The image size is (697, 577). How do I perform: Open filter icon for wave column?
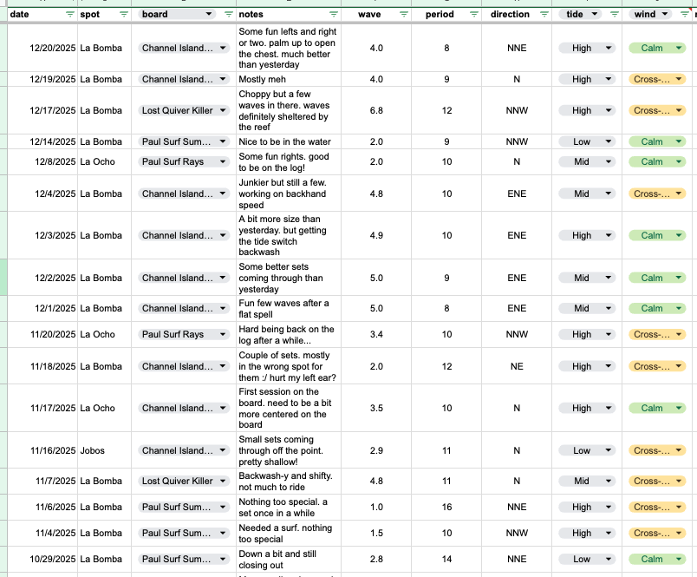(x=404, y=14)
